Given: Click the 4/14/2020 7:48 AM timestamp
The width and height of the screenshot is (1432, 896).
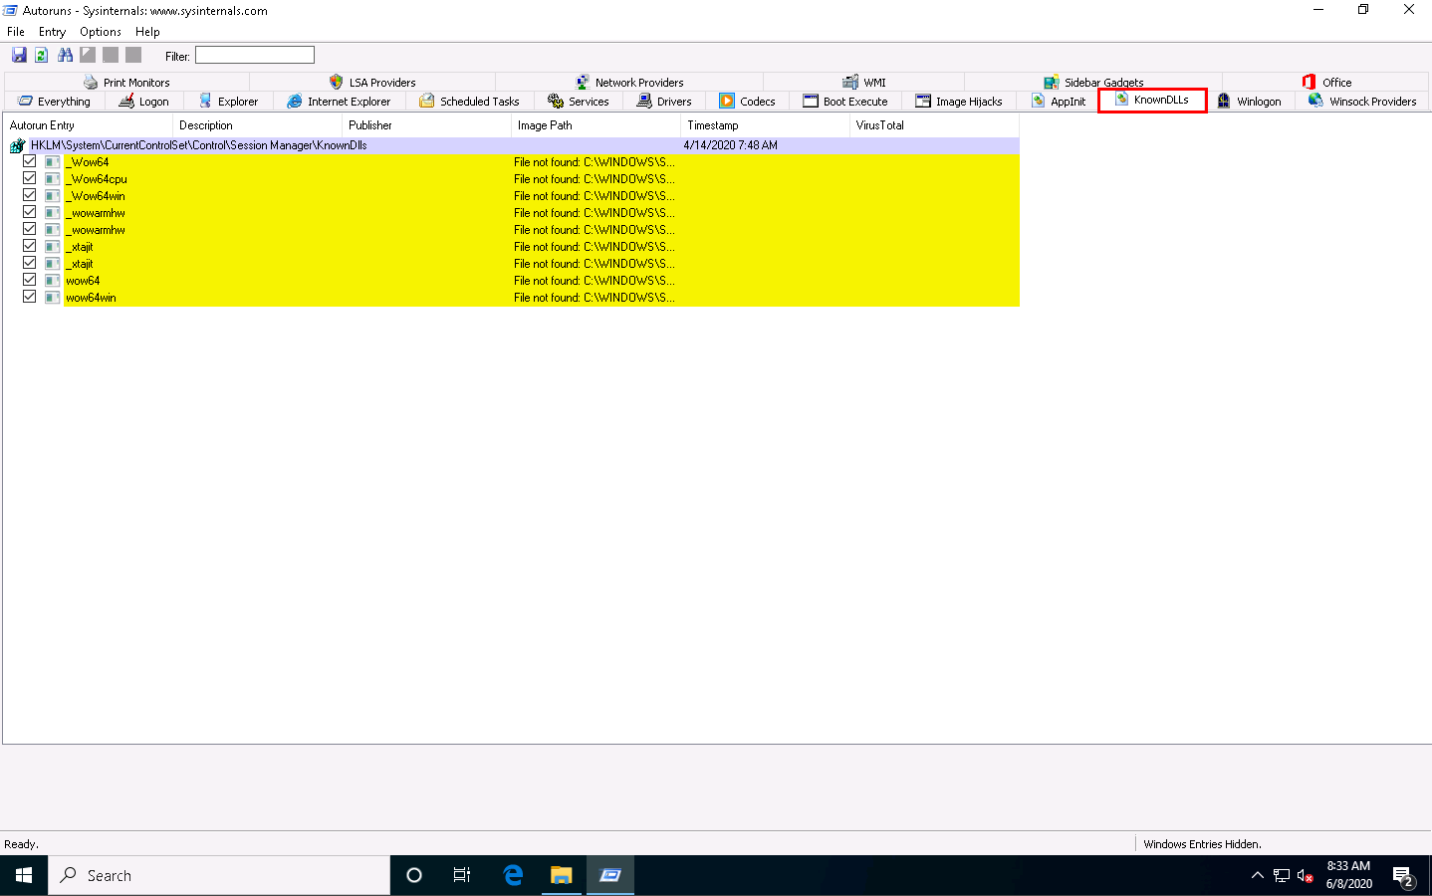Looking at the screenshot, I should click(731, 145).
